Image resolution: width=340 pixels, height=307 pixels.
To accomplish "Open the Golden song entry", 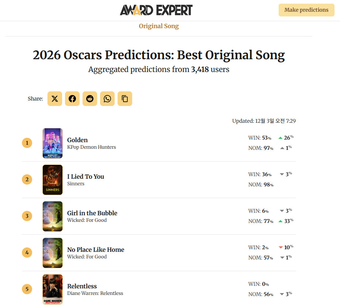I will (77, 140).
